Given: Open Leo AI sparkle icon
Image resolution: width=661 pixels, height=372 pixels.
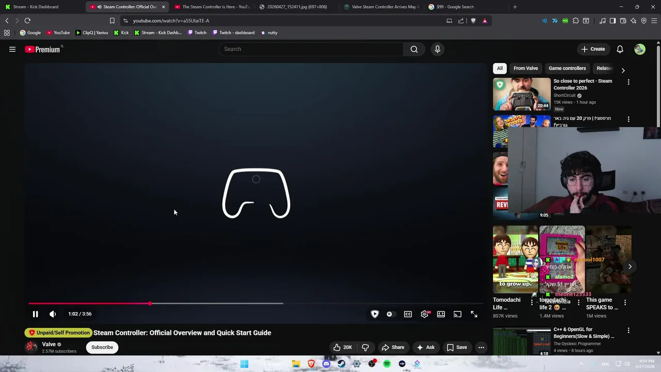Looking at the screenshot, I should [x=633, y=21].
